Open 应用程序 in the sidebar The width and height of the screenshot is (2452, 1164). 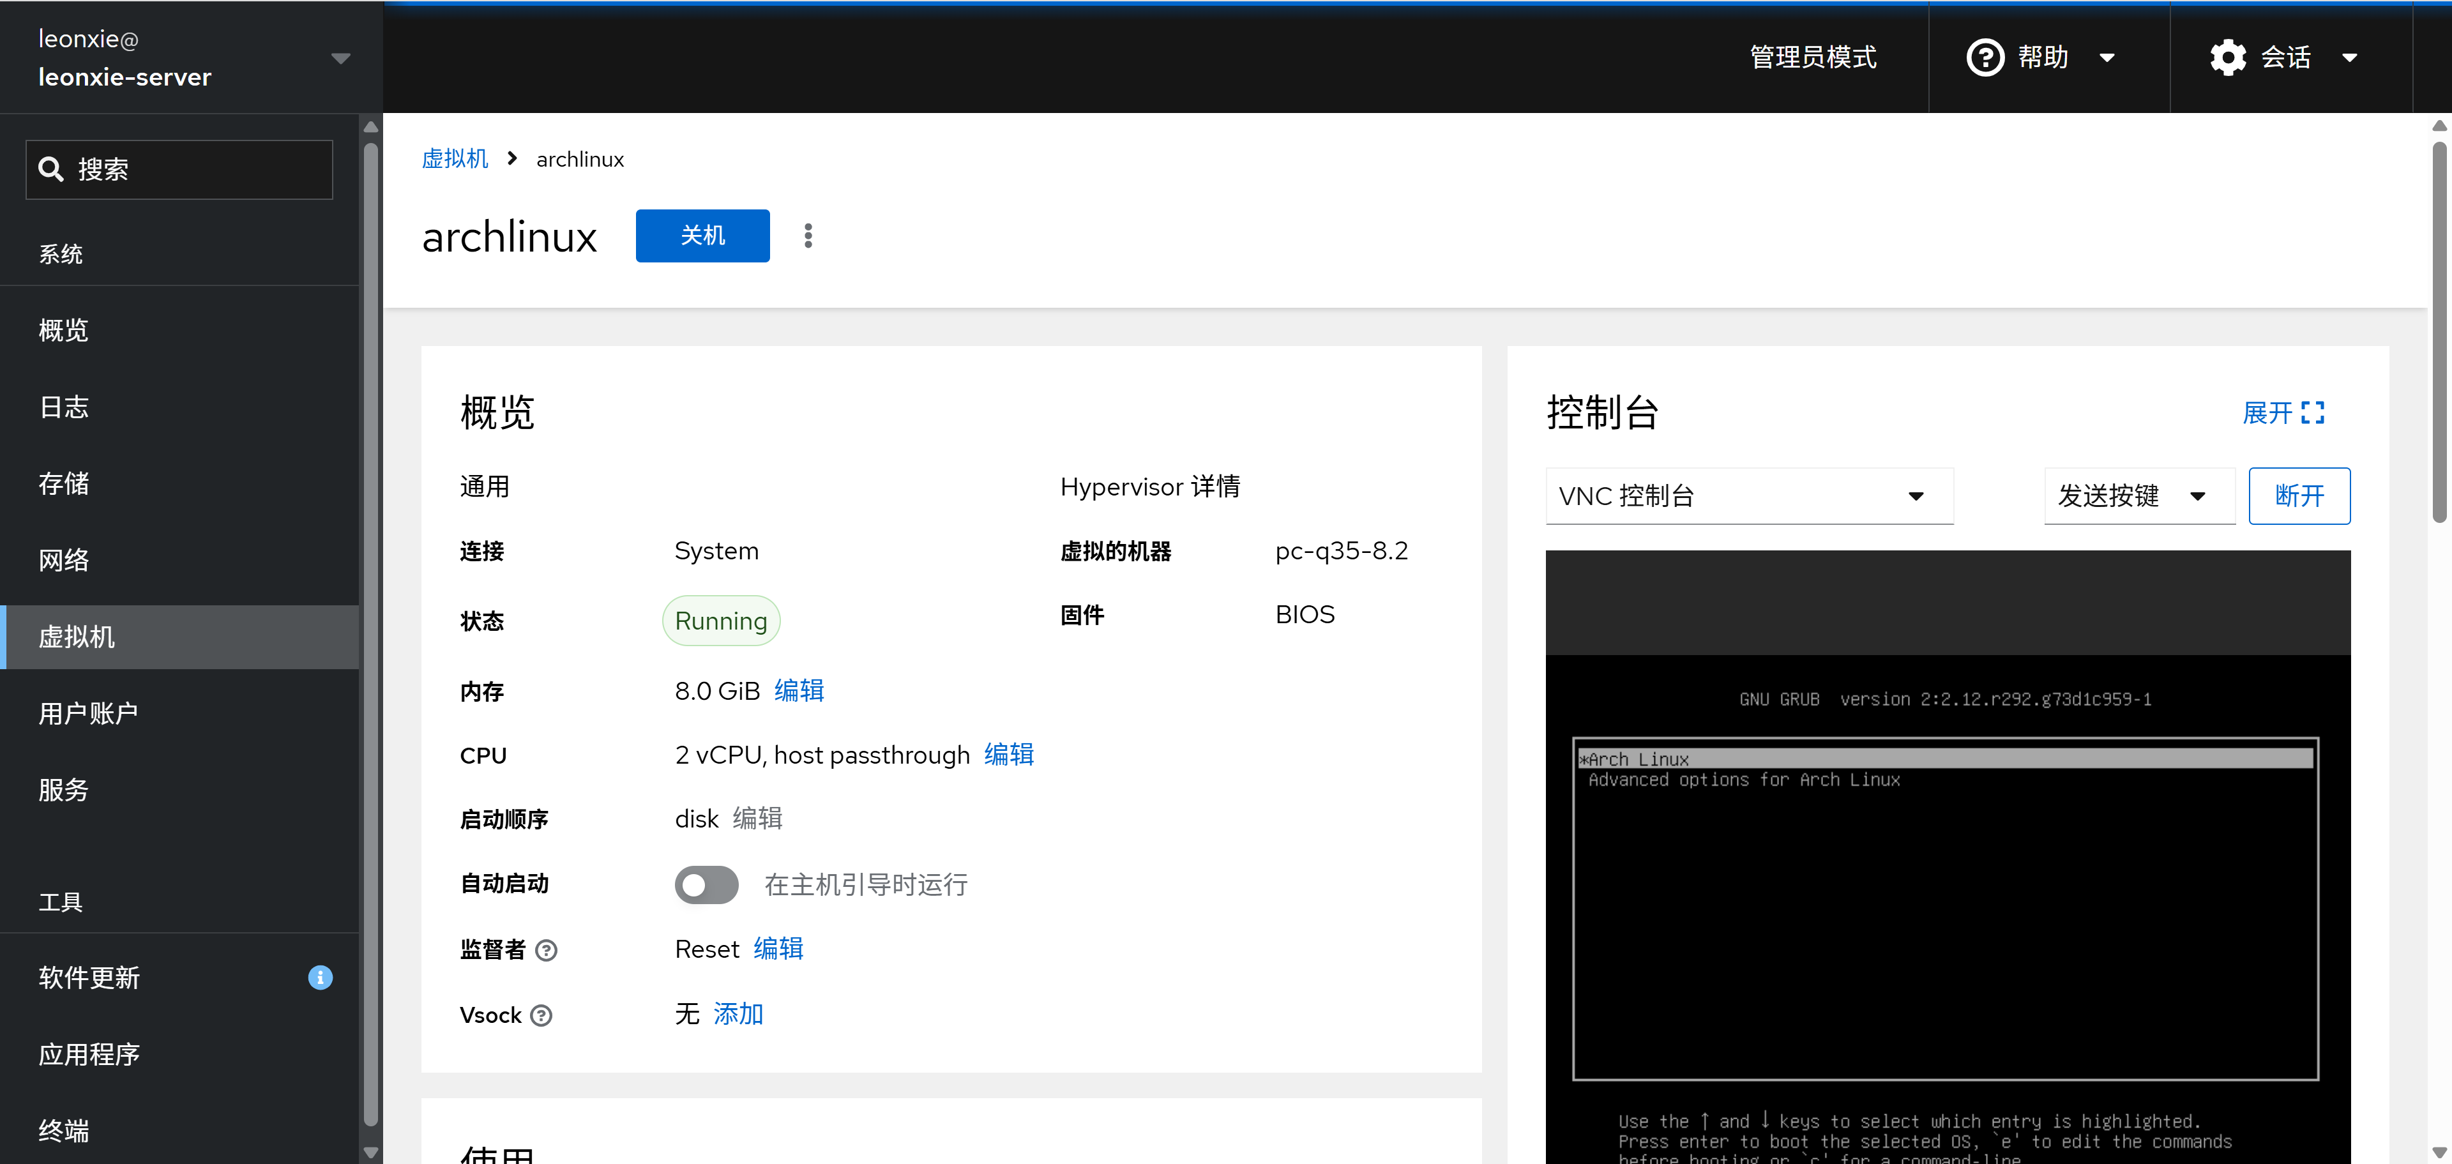(x=180, y=1055)
